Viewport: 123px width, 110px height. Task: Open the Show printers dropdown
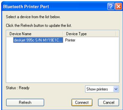(x=102, y=89)
